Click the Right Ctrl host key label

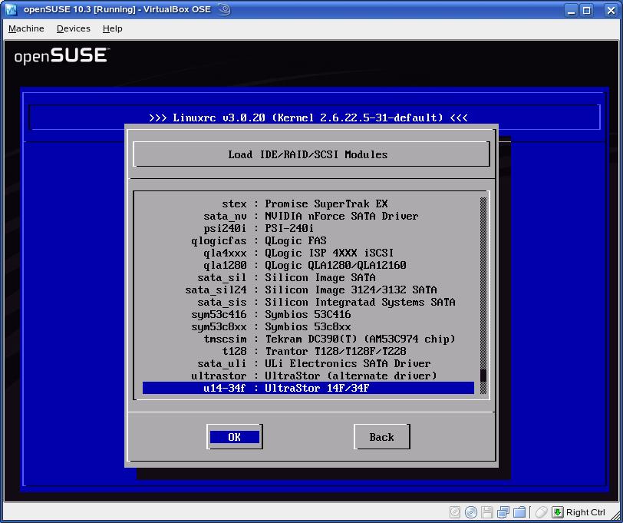[x=585, y=512]
